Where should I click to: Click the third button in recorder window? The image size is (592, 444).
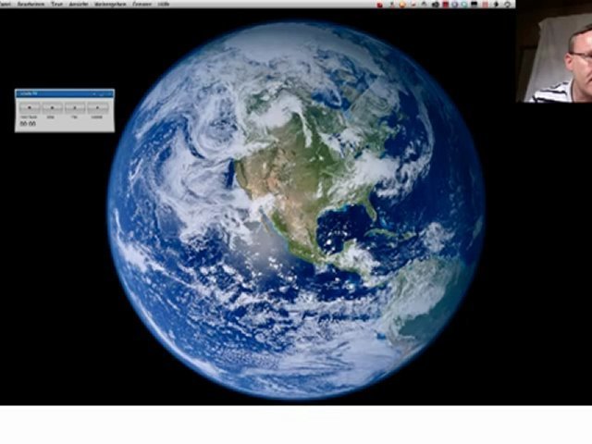75,108
